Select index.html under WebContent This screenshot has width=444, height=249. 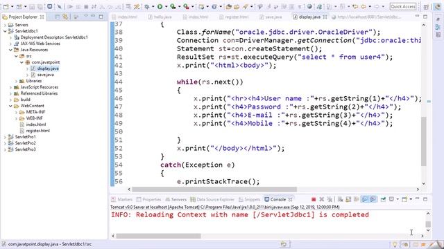(36, 124)
